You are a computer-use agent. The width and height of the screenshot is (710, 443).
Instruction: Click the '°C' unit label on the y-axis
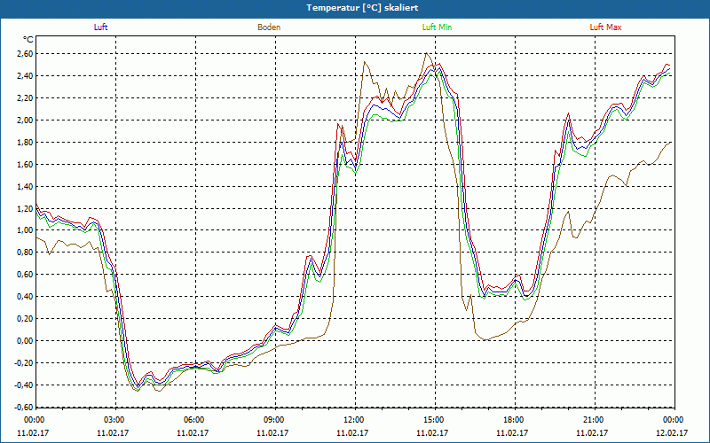point(28,40)
